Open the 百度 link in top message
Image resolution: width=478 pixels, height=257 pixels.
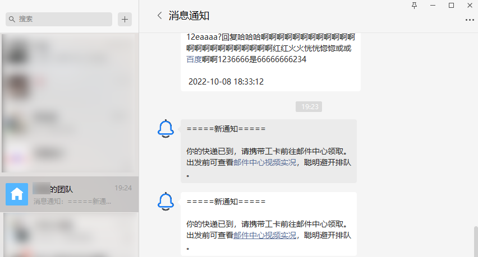pyautogui.click(x=194, y=59)
